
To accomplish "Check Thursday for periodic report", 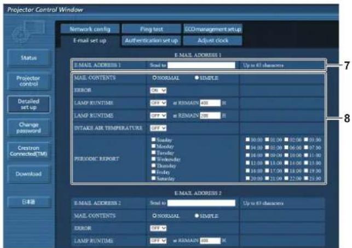I will [x=153, y=165].
